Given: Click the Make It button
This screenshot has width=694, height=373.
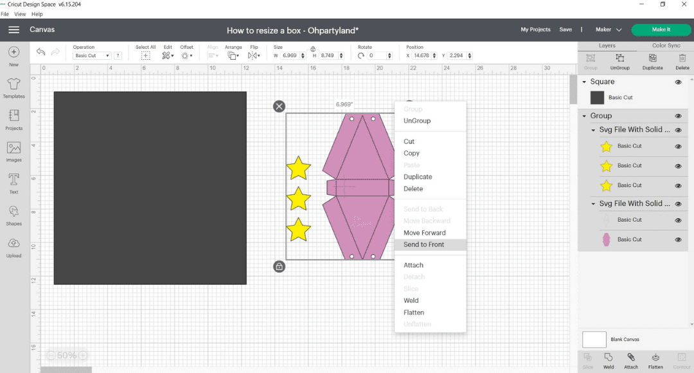Looking at the screenshot, I should [661, 30].
